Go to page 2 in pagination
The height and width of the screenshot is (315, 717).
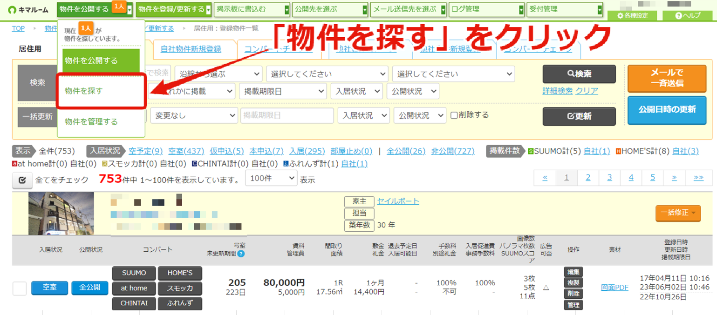point(588,177)
